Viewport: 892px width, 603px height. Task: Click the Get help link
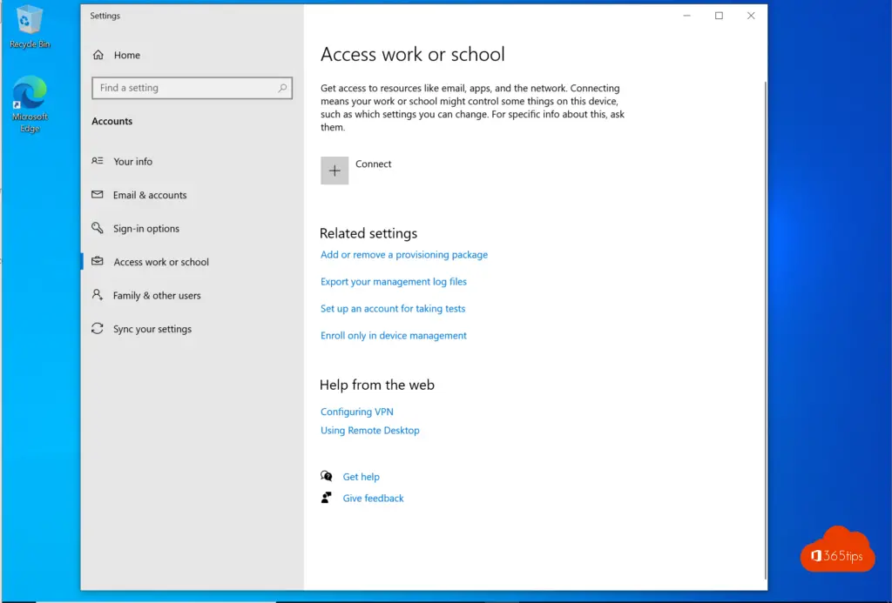(361, 477)
